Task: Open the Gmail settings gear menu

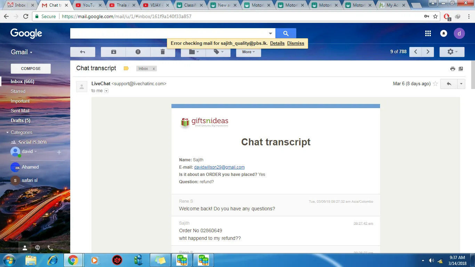Action: [452, 52]
